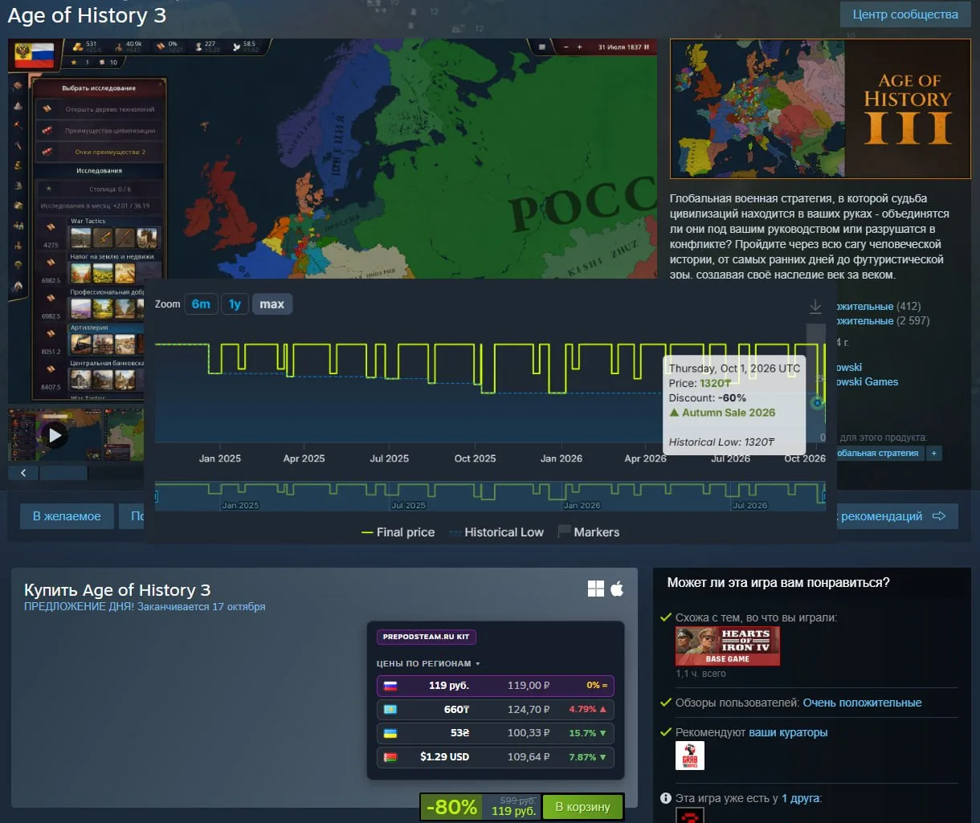Viewport: 980px width, 823px height.
Task: Click the Oct 2025 chart axis label
Action: [475, 458]
